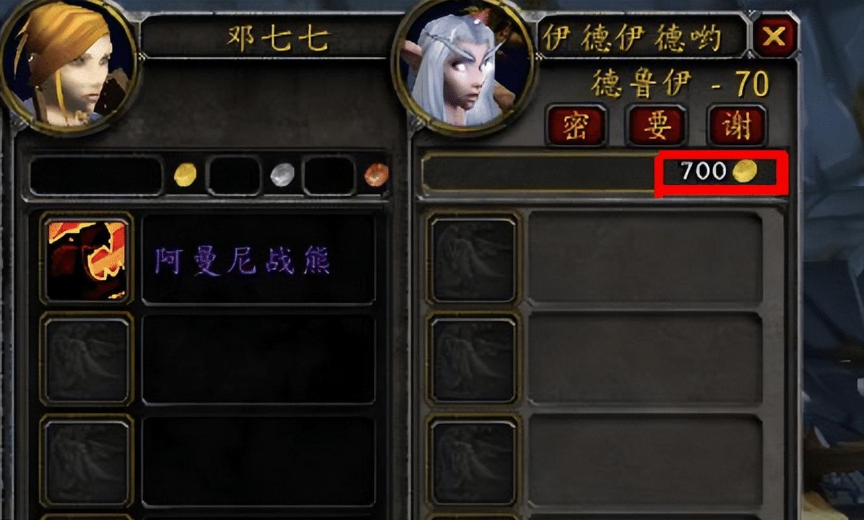
Task: Click the 要 button
Action: point(657,125)
